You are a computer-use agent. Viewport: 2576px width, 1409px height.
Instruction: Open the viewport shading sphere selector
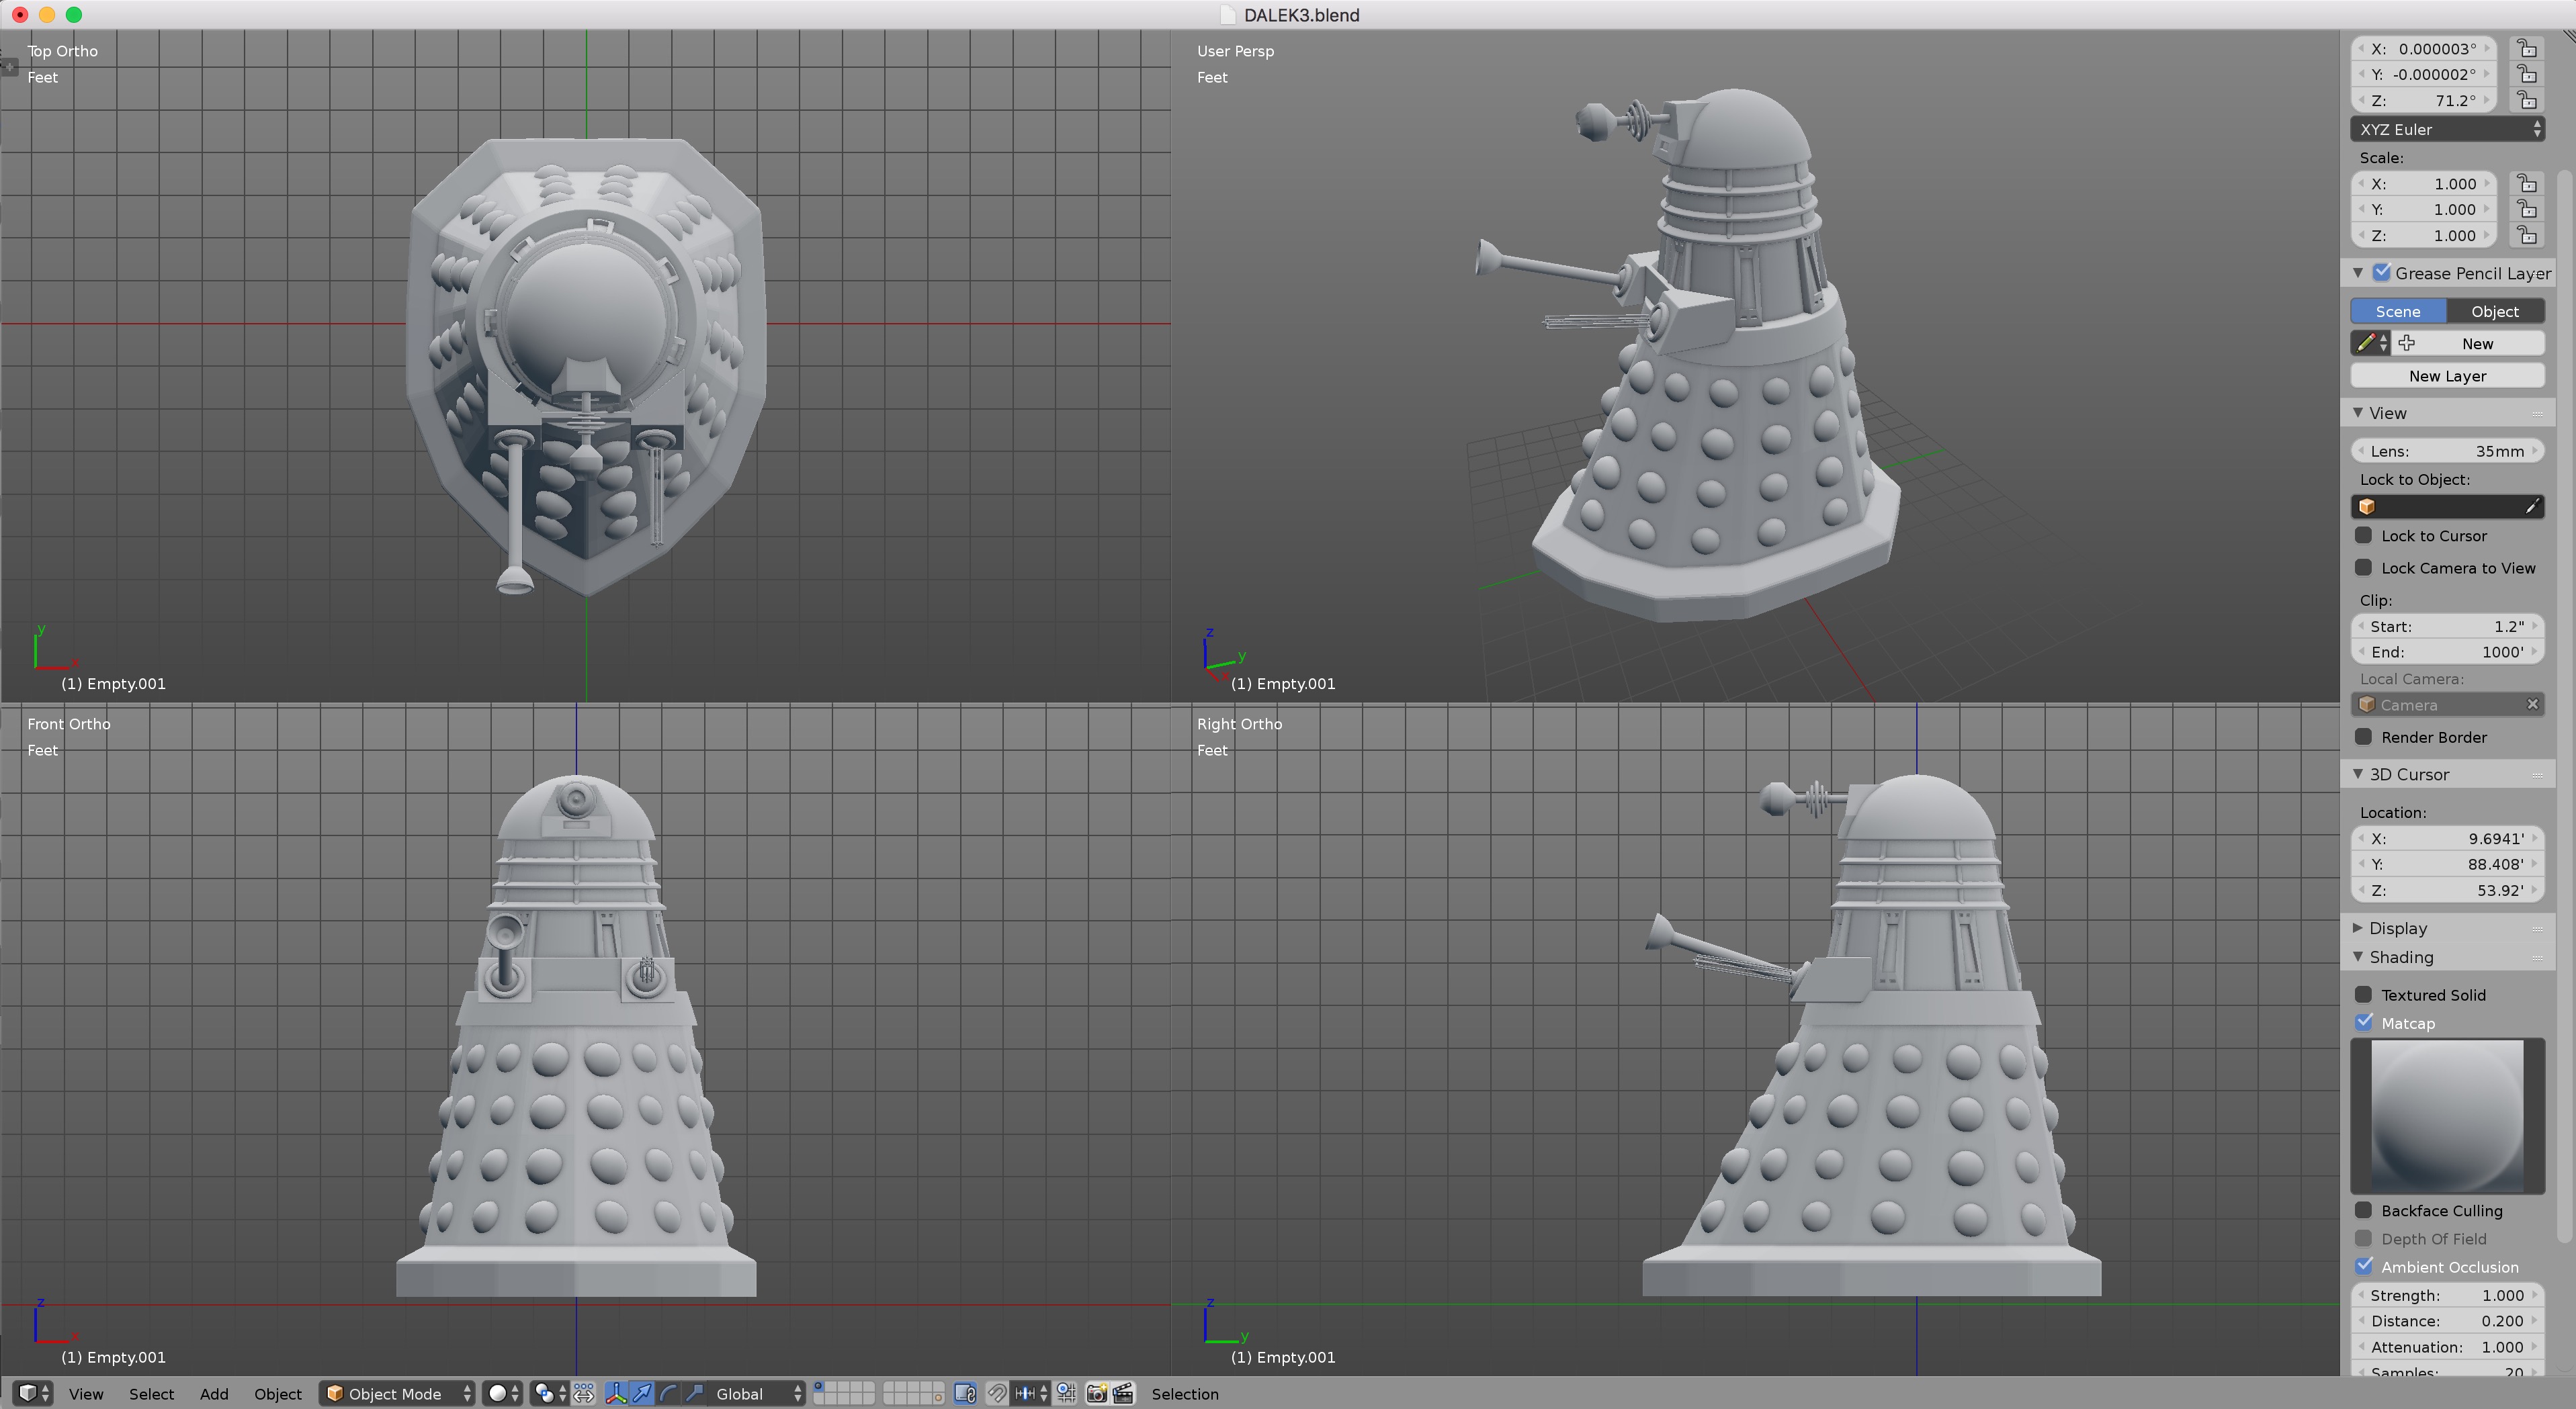(502, 1393)
